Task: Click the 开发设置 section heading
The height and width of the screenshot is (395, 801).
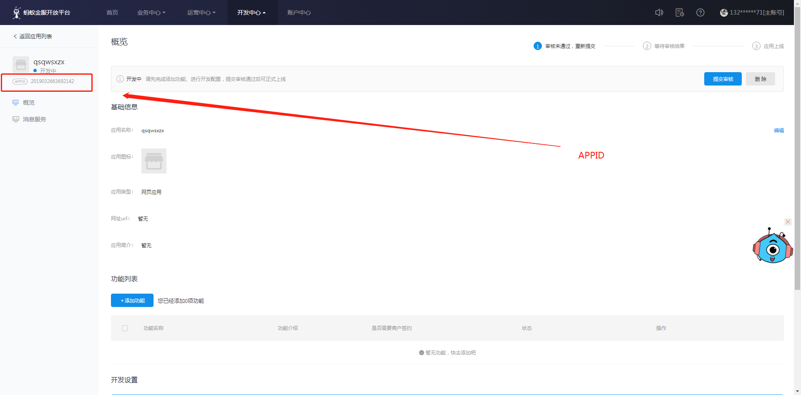Action: click(124, 380)
